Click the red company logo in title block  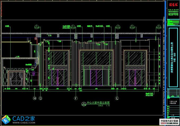pos(172,4)
